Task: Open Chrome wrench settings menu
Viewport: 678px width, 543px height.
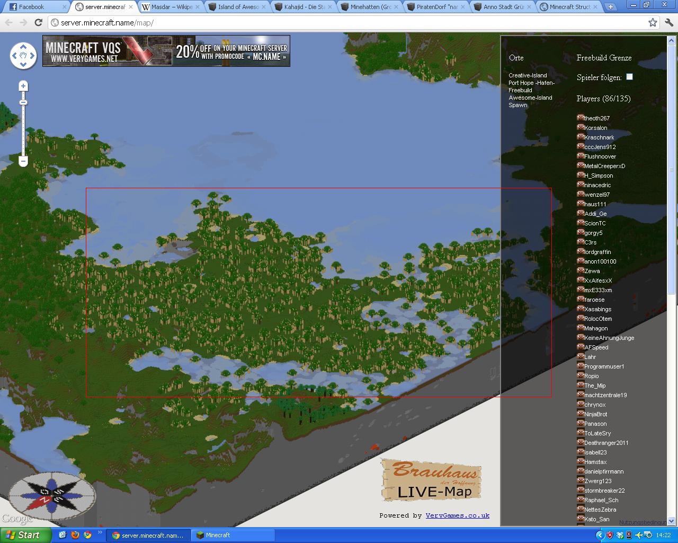Action: pyautogui.click(x=668, y=23)
